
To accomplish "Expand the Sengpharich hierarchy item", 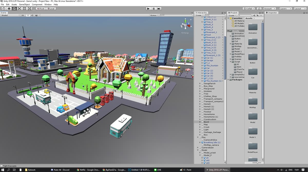I will click(x=200, y=83).
